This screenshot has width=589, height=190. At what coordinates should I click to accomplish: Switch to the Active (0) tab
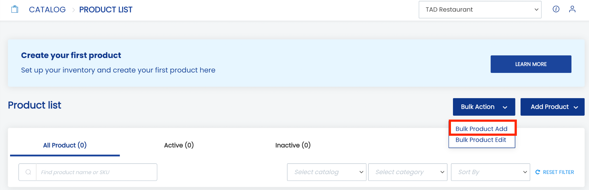(179, 145)
